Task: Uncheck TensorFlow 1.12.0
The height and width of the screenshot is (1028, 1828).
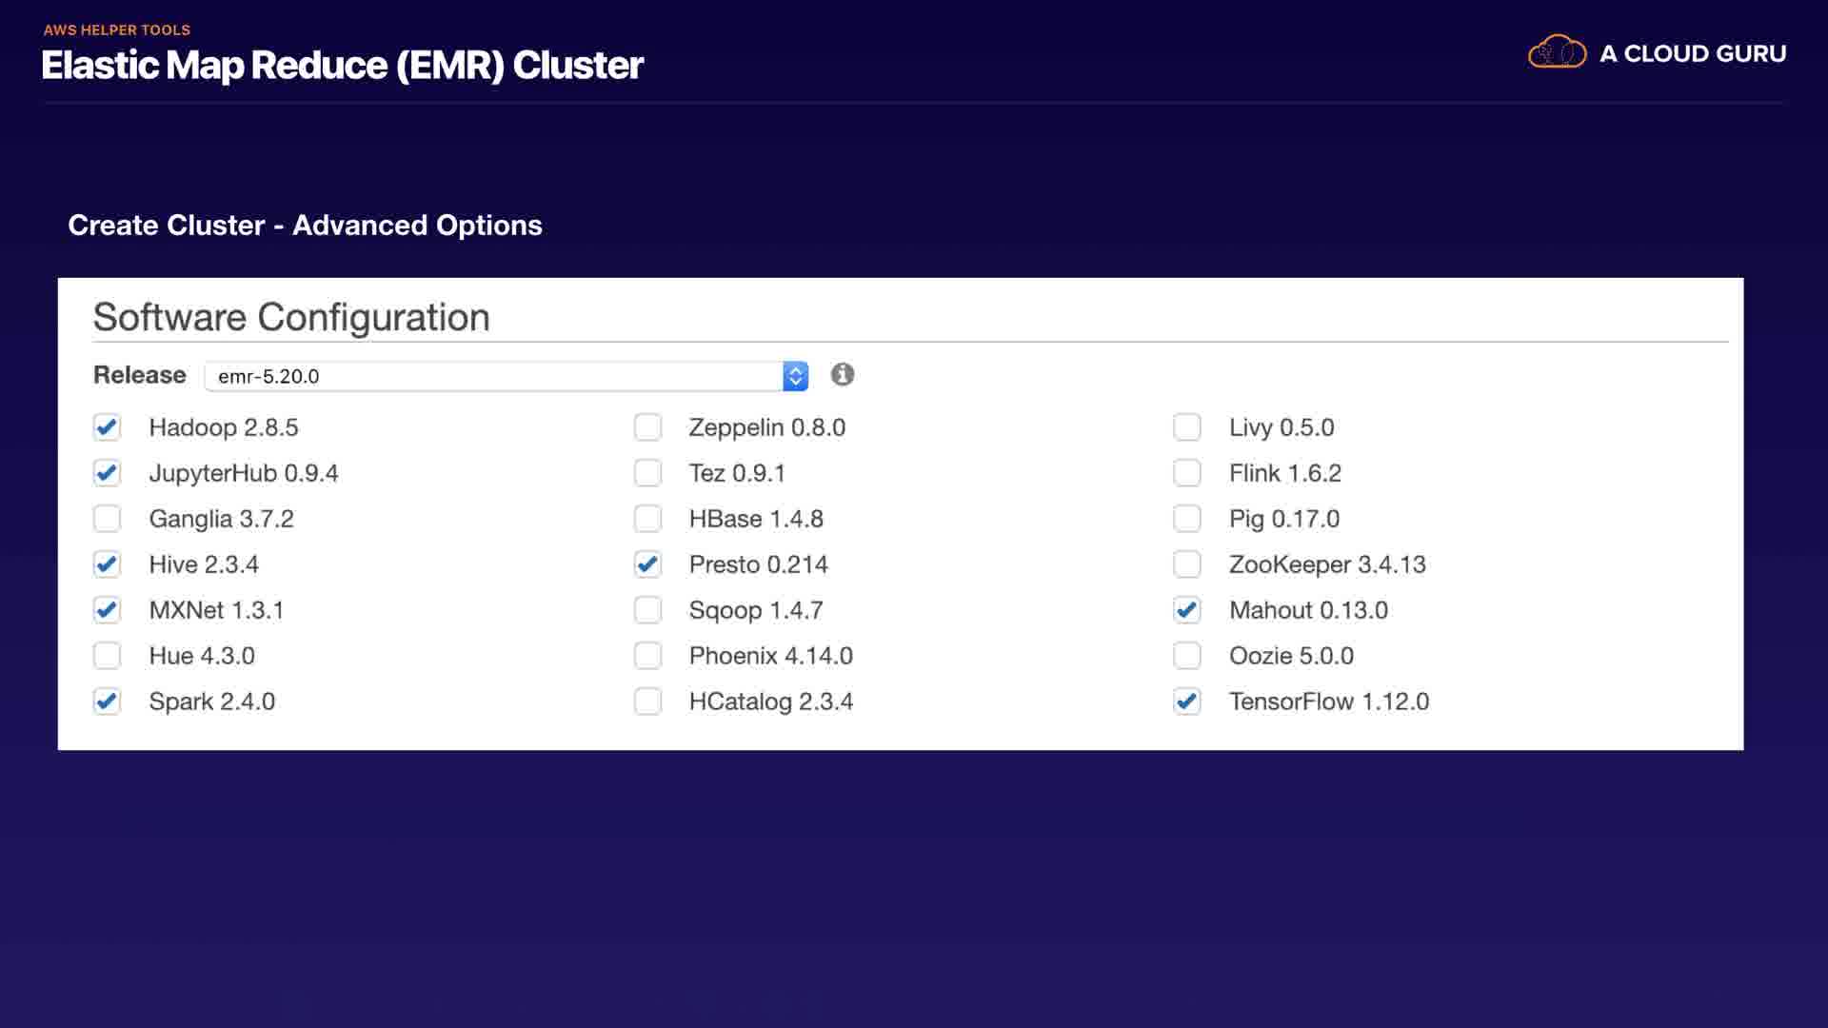Action: pos(1187,702)
